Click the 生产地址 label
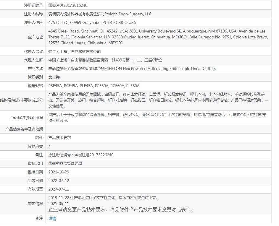 [x=35, y=37]
